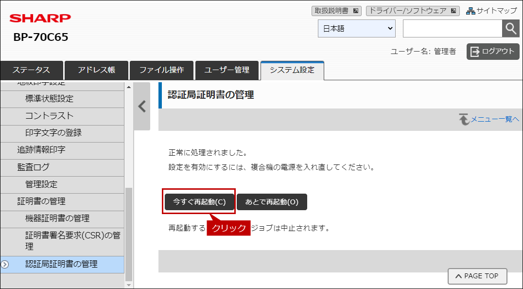Open 証明書の管理 menu entry
This screenshot has height=289, width=523.
(62, 201)
